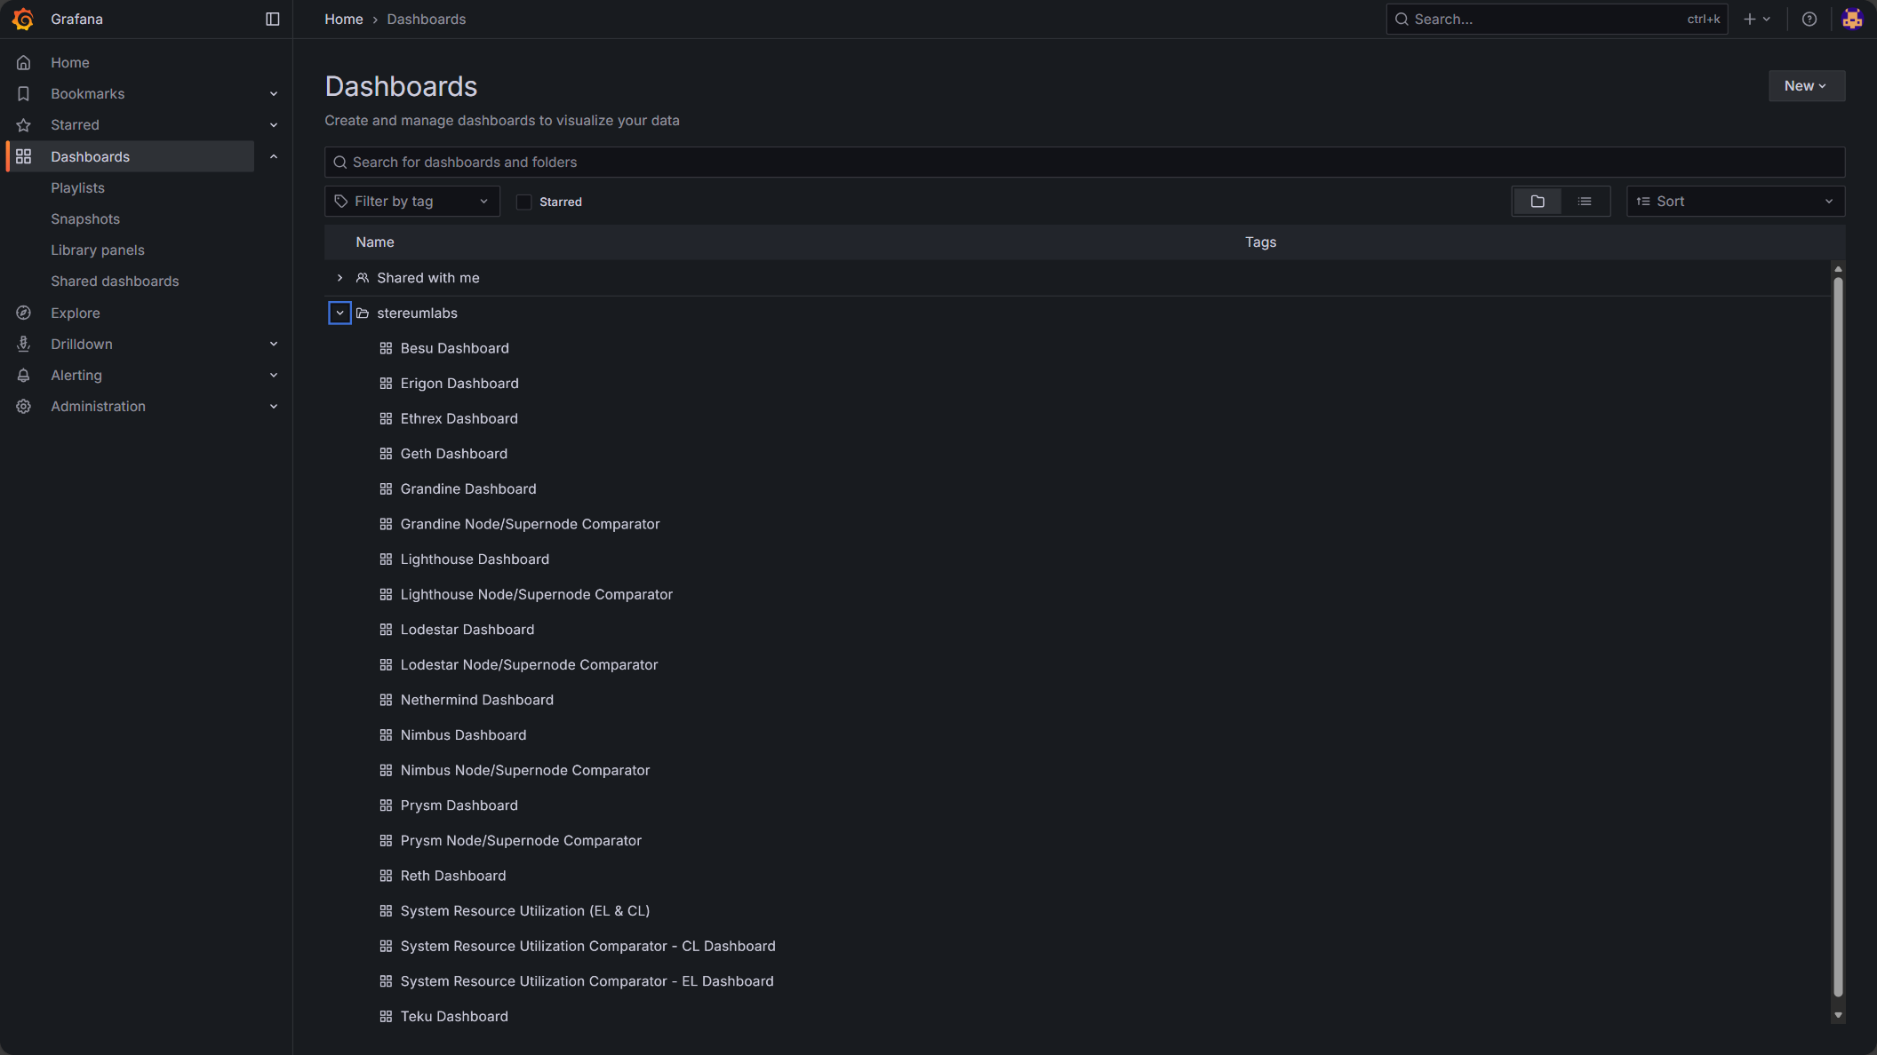Click the Bookmarks icon in sidebar
1877x1055 pixels.
coord(24,93)
